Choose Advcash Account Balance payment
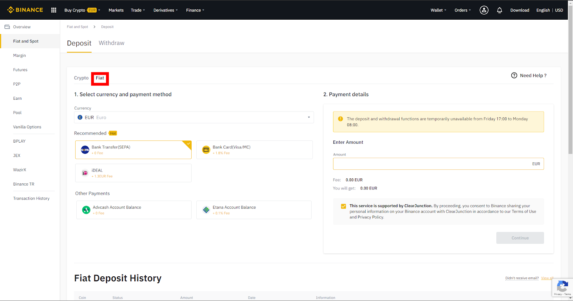This screenshot has height=301, width=573. point(134,210)
